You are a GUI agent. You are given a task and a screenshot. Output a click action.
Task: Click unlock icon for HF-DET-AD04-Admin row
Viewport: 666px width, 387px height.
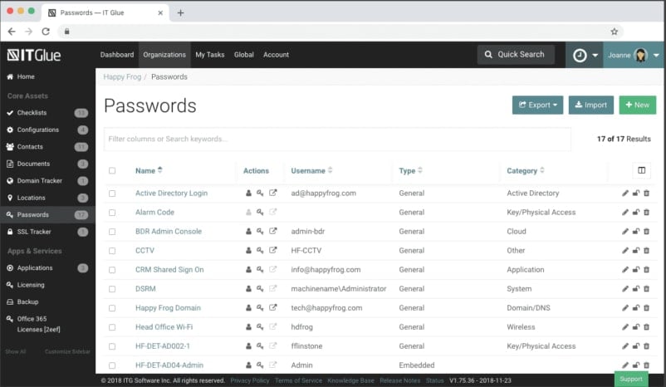[x=636, y=365]
